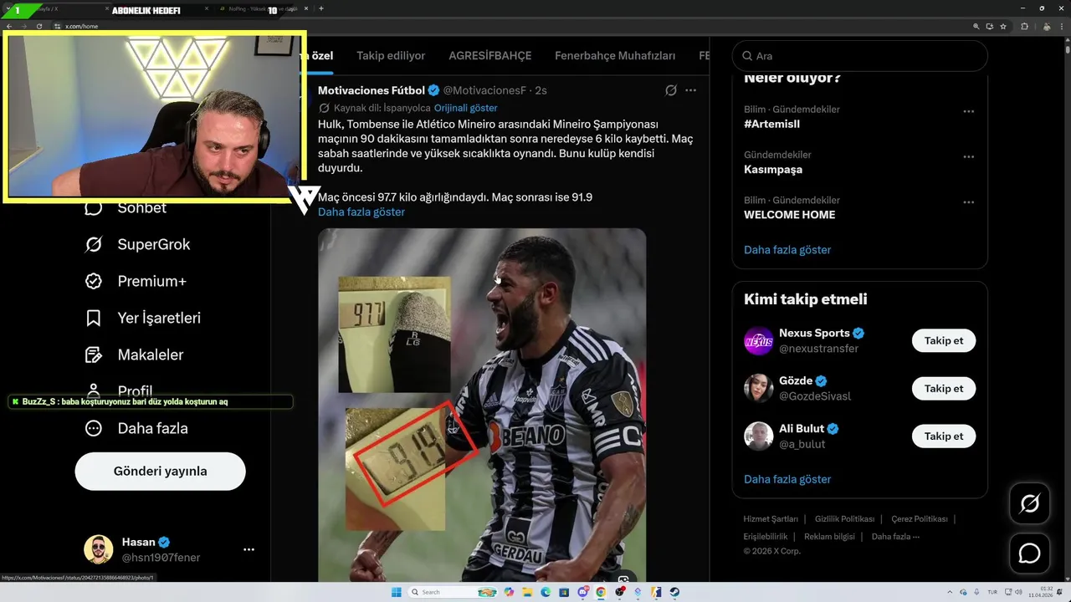Open Sohbet (chat) in X sidebar
The image size is (1071, 602).
pos(126,208)
